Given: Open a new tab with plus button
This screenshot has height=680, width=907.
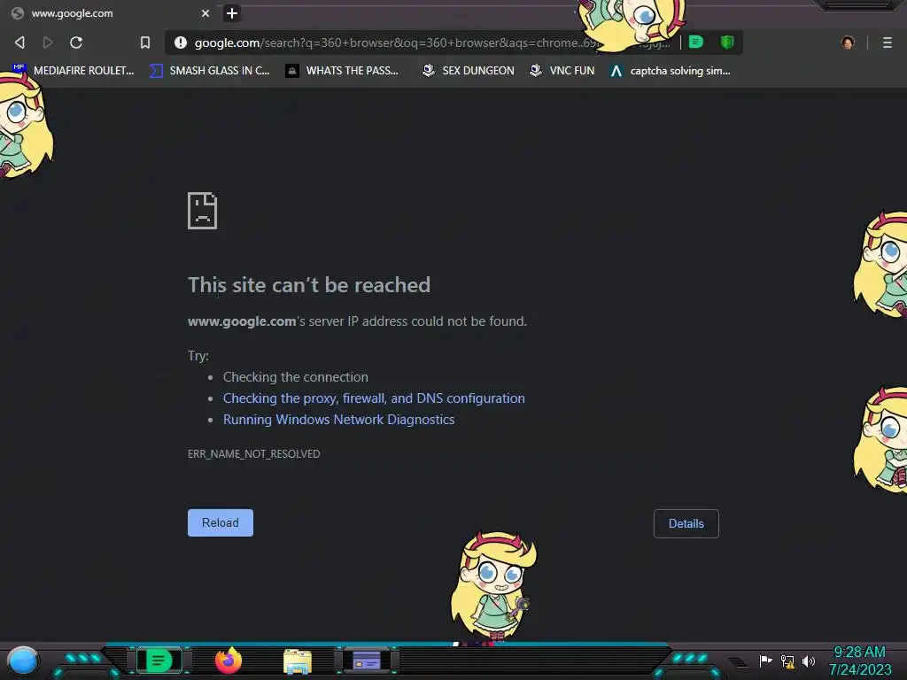Looking at the screenshot, I should 232,12.
